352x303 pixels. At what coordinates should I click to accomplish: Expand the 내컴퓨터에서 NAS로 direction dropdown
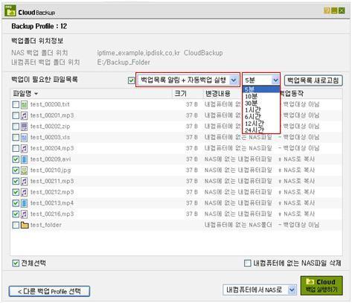point(260,290)
